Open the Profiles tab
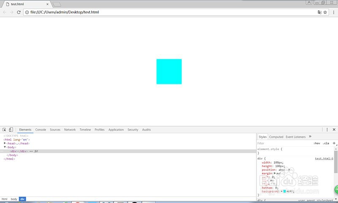The width and height of the screenshot is (338, 203). point(99,130)
